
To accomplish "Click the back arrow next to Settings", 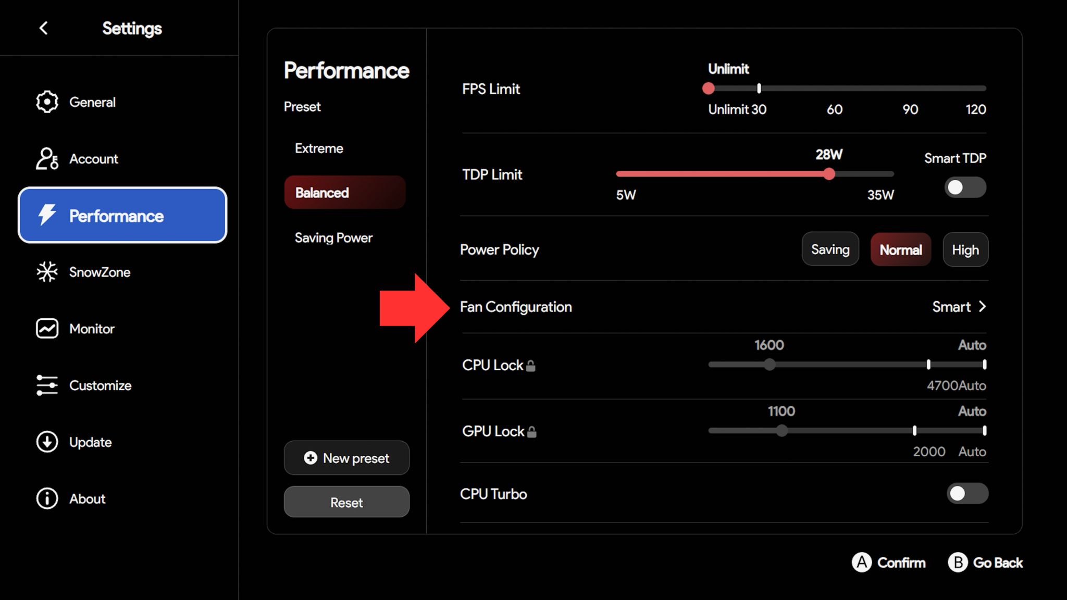I will tap(44, 28).
